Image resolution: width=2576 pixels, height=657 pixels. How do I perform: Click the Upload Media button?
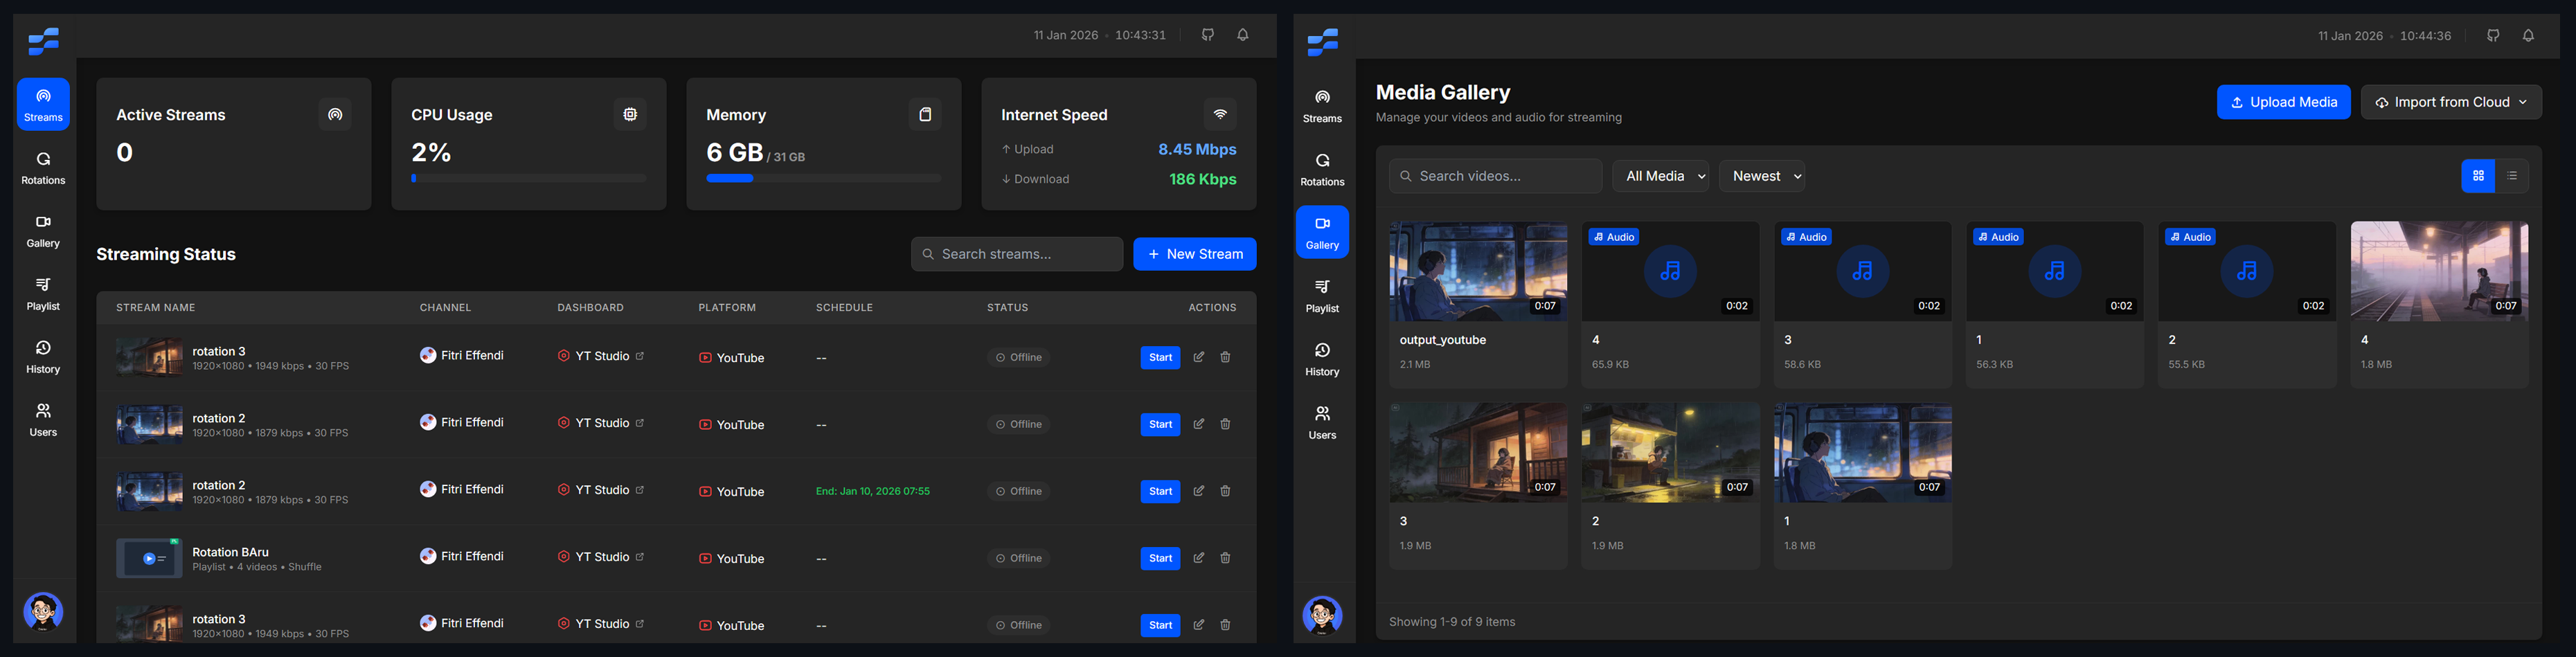point(2283,102)
